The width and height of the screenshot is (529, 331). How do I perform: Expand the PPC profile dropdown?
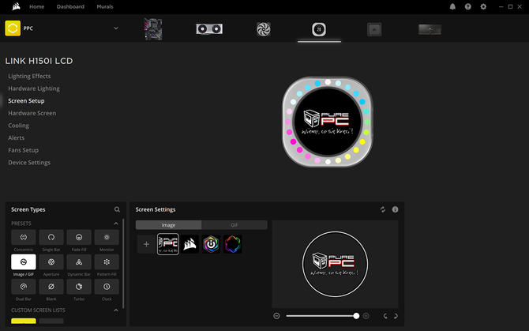[116, 28]
